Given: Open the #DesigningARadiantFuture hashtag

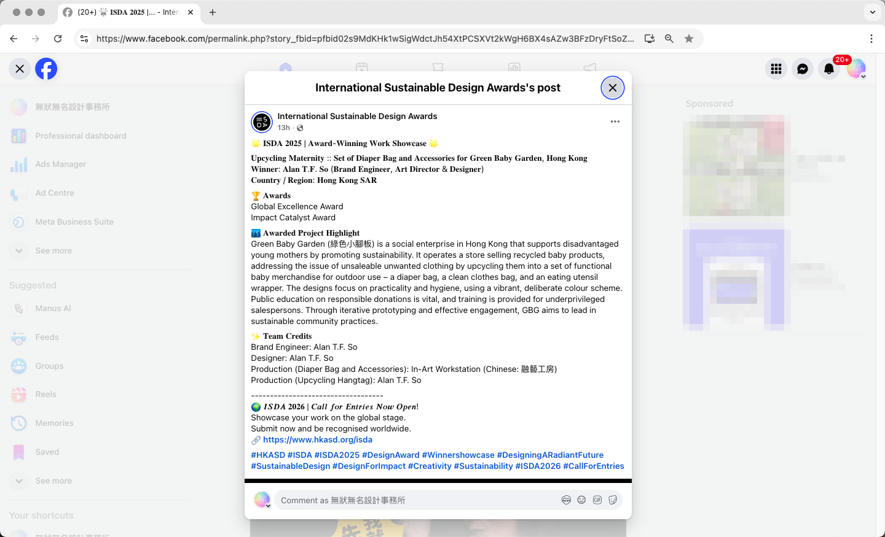Looking at the screenshot, I should (x=550, y=455).
